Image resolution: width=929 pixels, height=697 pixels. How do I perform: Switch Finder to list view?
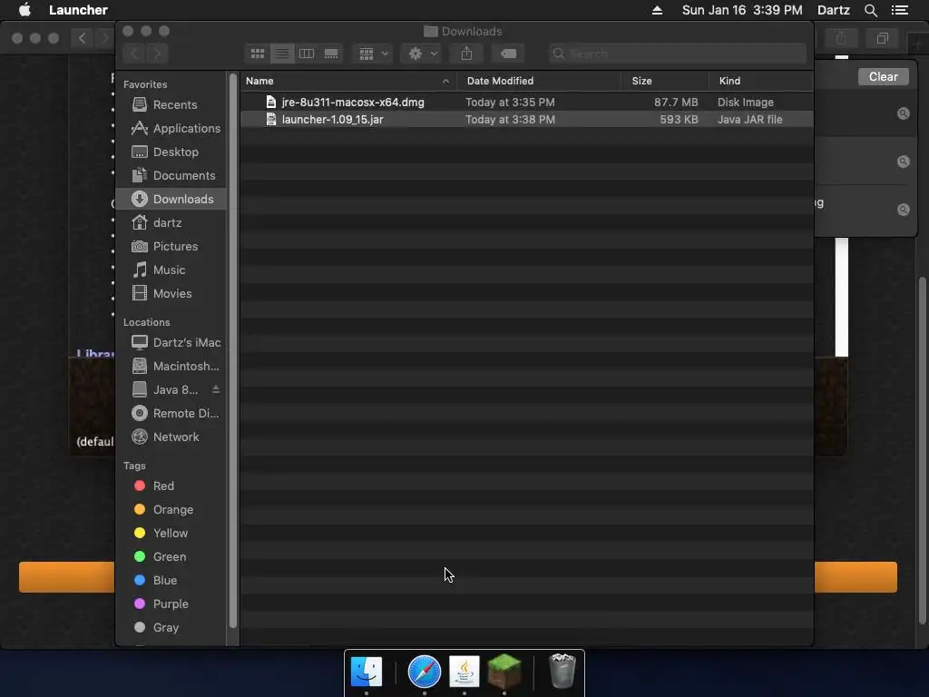(x=282, y=54)
